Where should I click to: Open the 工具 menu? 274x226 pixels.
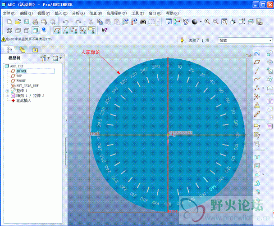pyautogui.click(x=137, y=13)
